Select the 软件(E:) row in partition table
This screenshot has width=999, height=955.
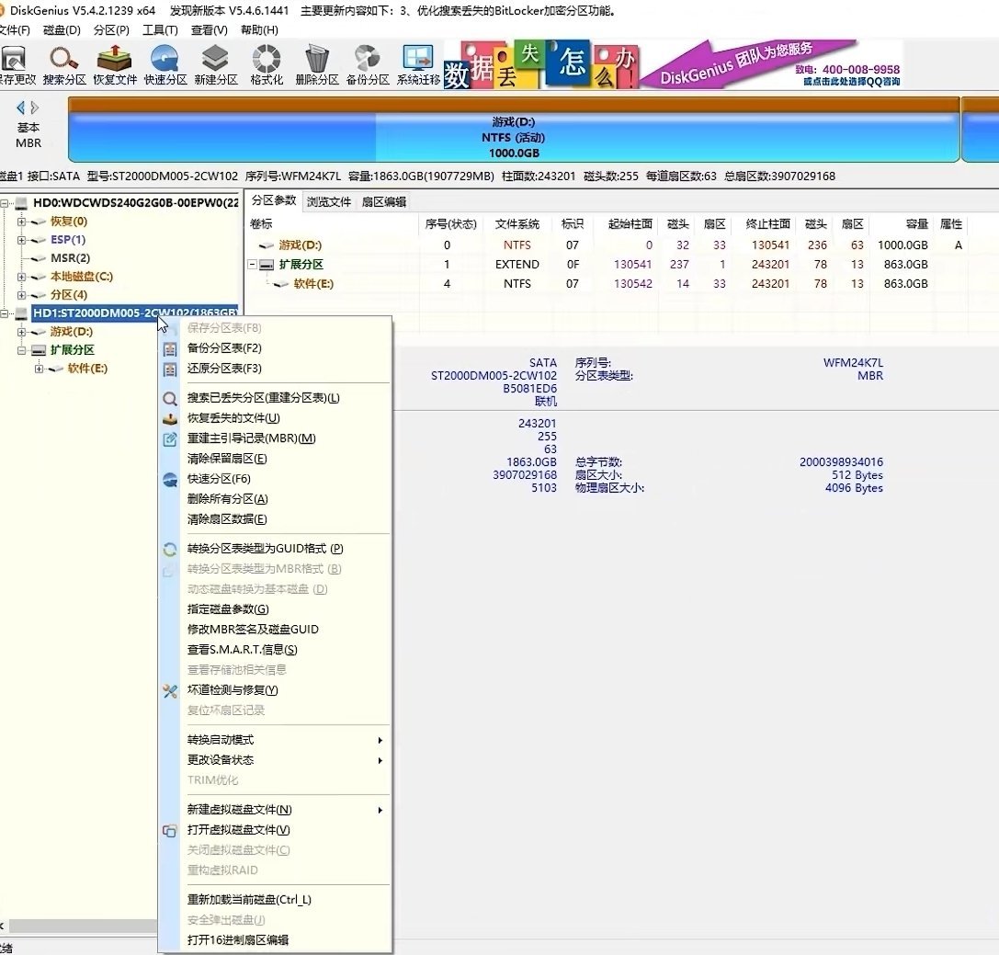tap(606, 284)
